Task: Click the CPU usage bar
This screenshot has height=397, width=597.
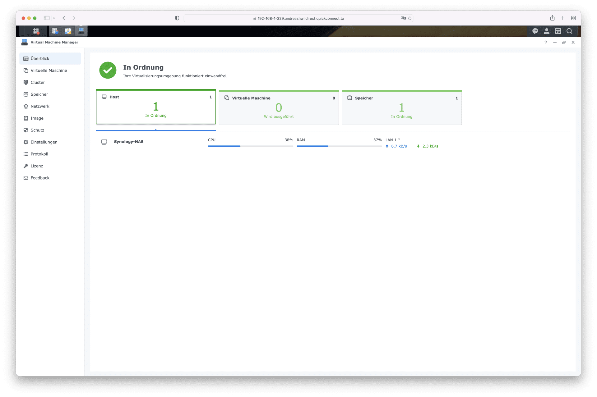Action: click(x=250, y=146)
